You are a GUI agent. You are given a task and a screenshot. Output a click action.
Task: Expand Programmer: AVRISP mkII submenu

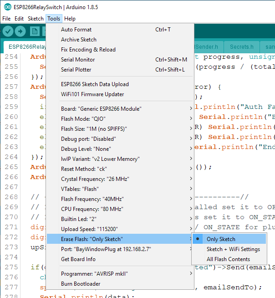point(120,274)
